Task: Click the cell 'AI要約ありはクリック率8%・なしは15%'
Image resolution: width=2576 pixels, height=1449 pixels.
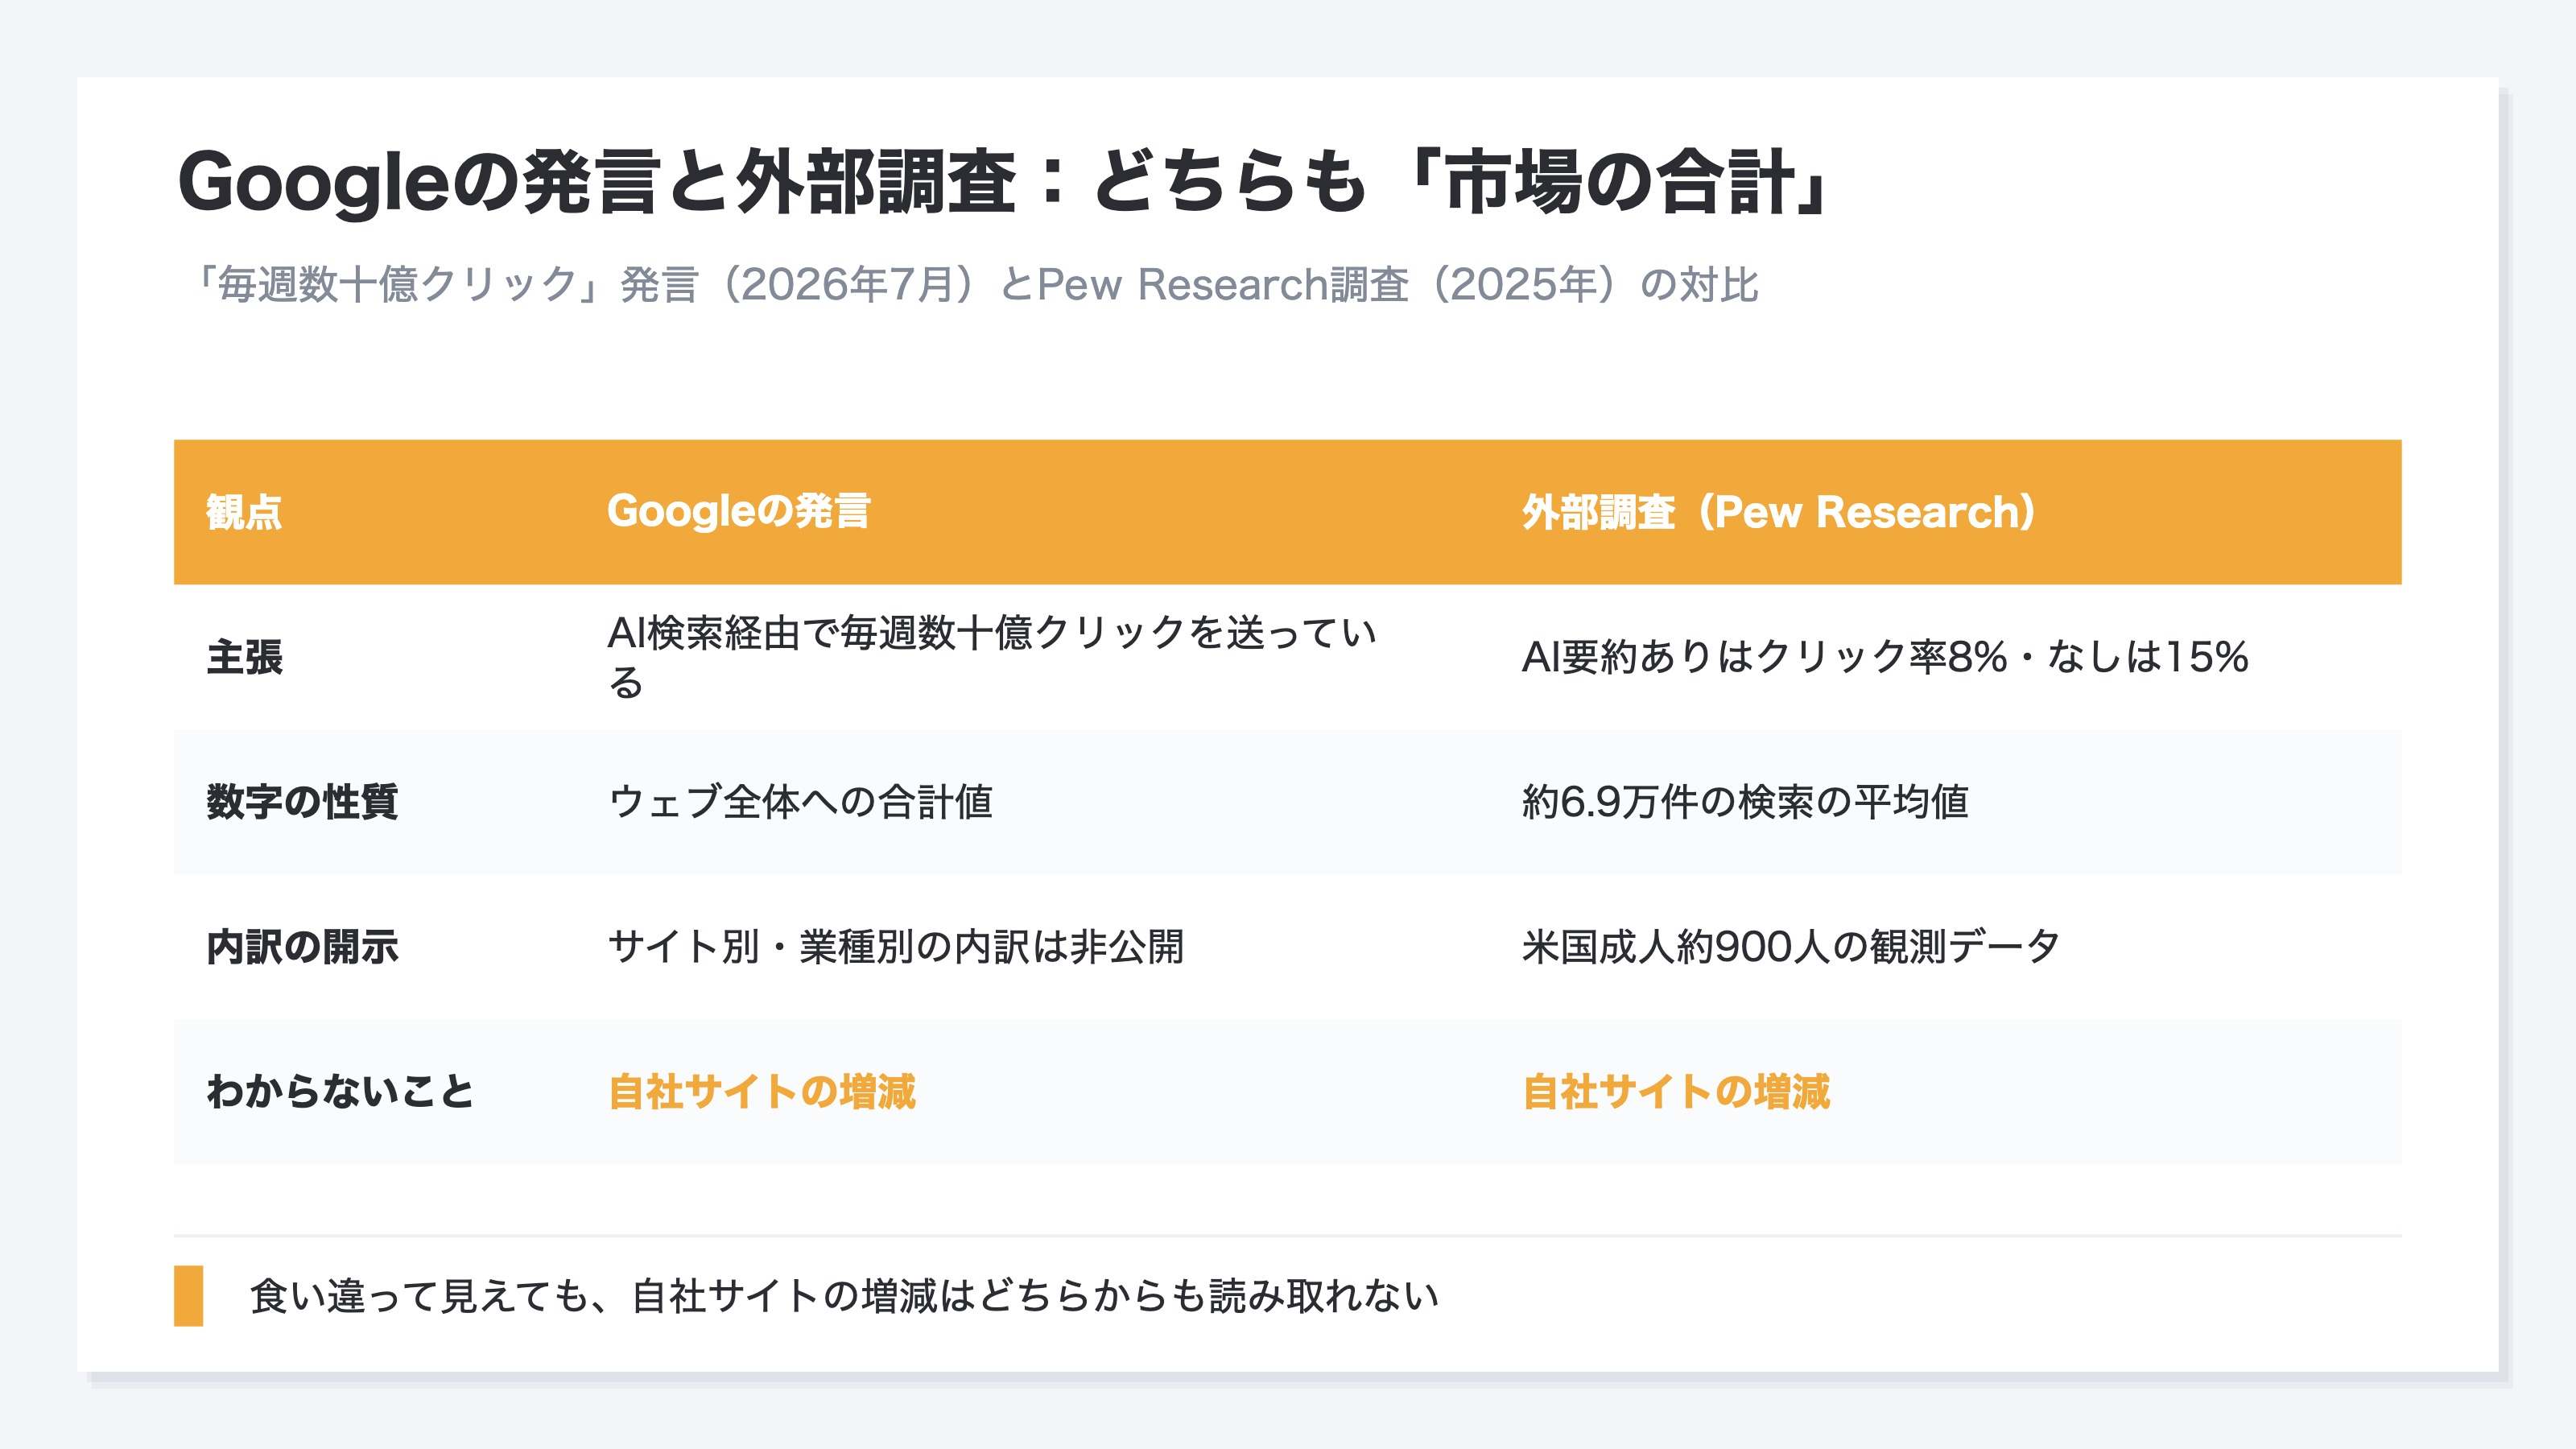Action: coord(1885,657)
